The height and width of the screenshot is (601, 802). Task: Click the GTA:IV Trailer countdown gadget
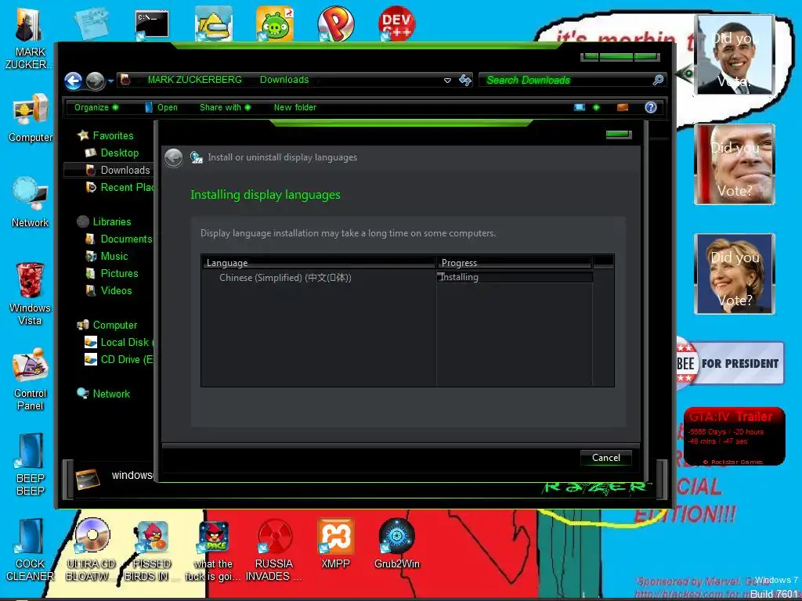click(735, 437)
